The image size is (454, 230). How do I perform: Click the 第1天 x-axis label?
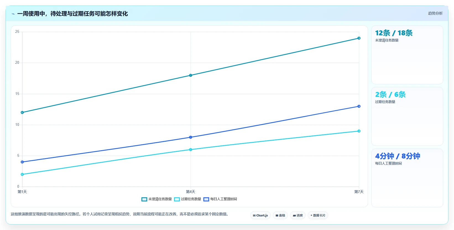(22, 192)
